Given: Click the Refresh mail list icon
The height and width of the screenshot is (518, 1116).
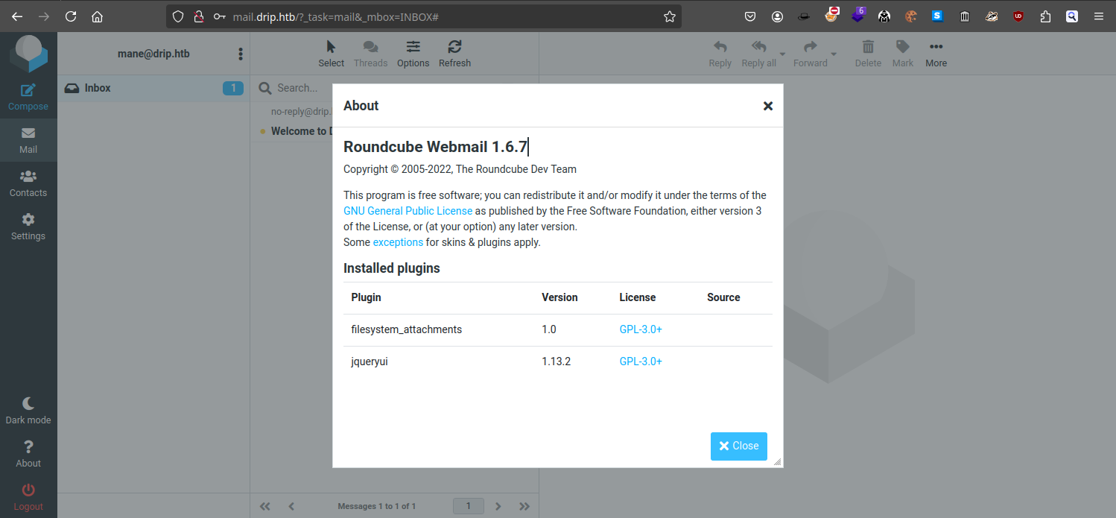Looking at the screenshot, I should (454, 47).
